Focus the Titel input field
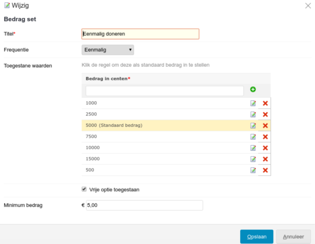Viewport: 315px width, 244px height. [140, 34]
